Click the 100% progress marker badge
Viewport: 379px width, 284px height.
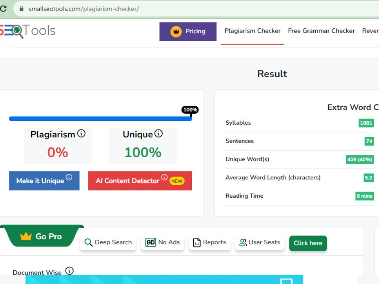pyautogui.click(x=190, y=110)
